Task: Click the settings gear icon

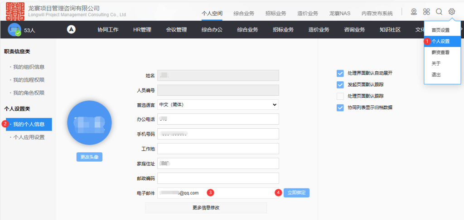Action: point(451,12)
